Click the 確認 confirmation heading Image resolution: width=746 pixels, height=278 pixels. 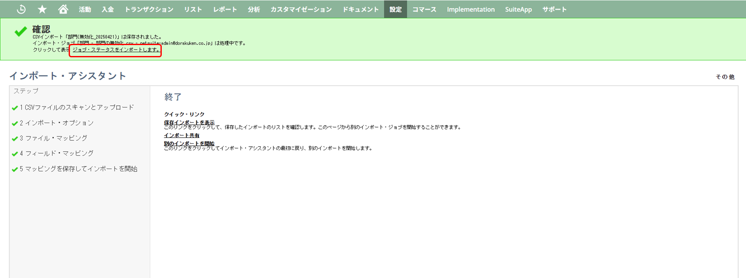click(x=41, y=29)
